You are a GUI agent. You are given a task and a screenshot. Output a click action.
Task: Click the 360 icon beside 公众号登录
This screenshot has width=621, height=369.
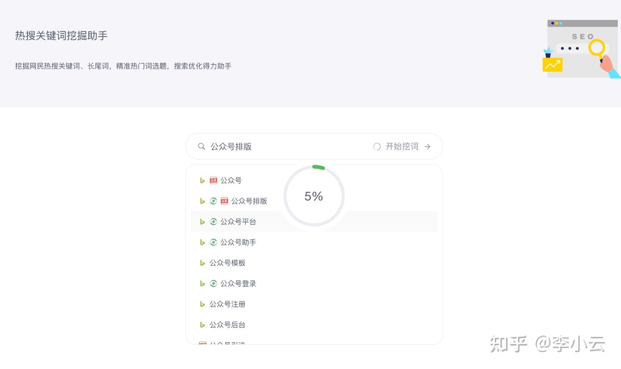213,284
